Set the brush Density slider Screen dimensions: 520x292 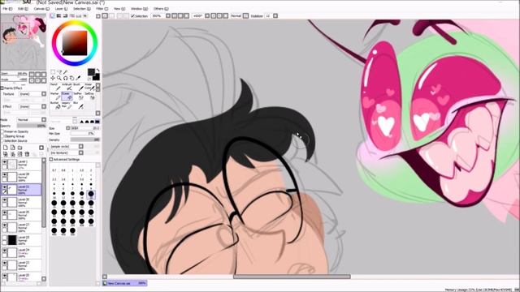[x=84, y=140]
